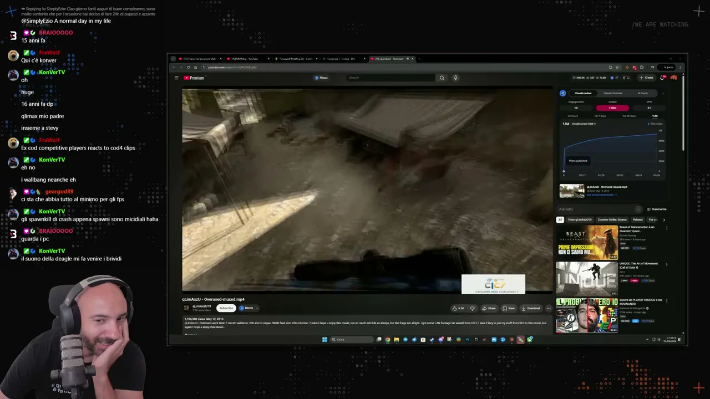The image size is (710, 399).
Task: Select the Tutti time range
Action: pyautogui.click(x=655, y=116)
